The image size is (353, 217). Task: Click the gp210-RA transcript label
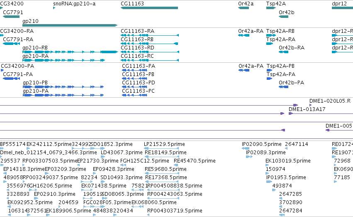(36, 56)
